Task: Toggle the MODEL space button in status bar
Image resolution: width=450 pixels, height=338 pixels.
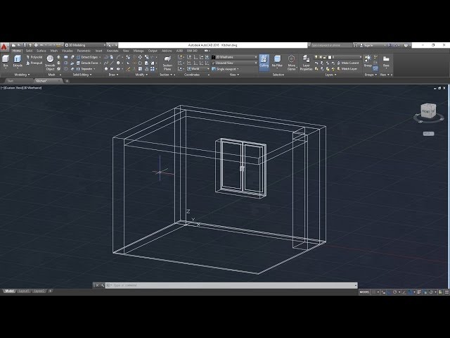Action: pyautogui.click(x=364, y=292)
